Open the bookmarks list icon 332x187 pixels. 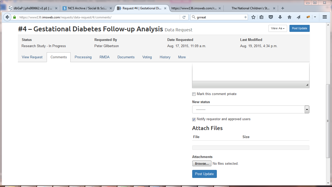[261, 17]
